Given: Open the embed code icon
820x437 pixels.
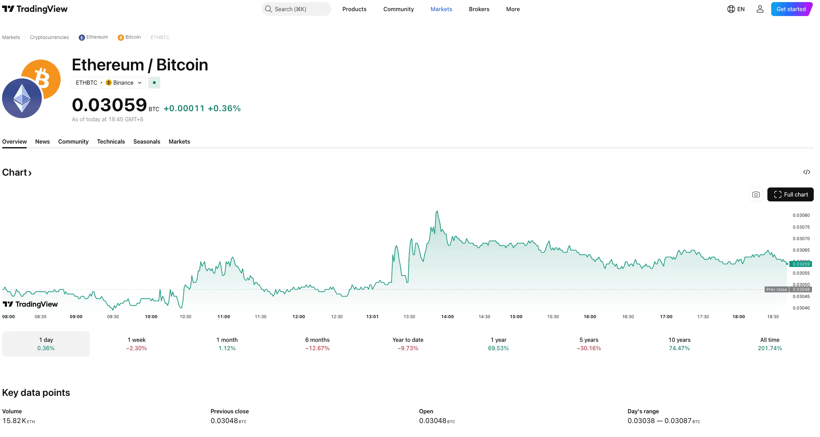Looking at the screenshot, I should click(806, 172).
